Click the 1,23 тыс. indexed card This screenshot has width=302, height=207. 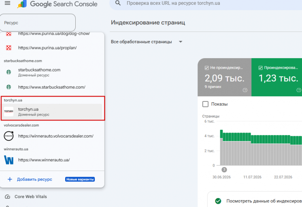[x=277, y=77]
